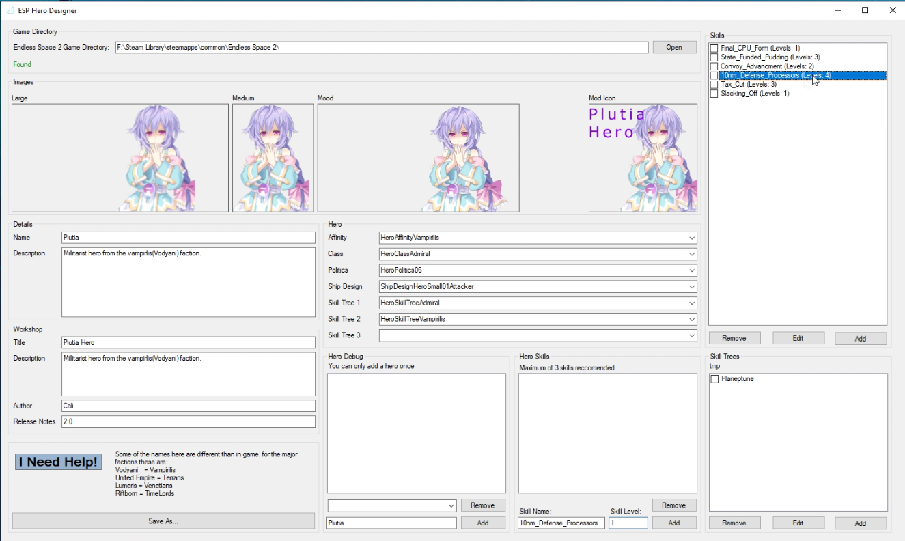Screen dimensions: 905x541
Task: Click Add in the Hero Debug section
Action: click(x=482, y=523)
